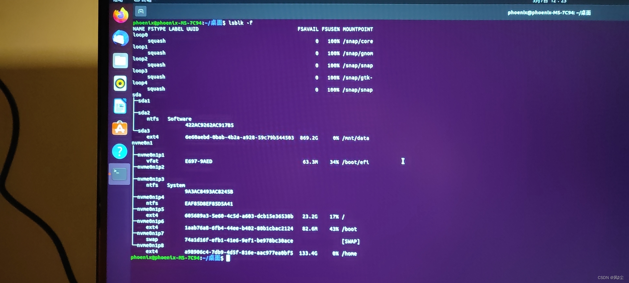The height and width of the screenshot is (283, 629).
Task: Open a new tab in the terminal header
Action: point(141,11)
